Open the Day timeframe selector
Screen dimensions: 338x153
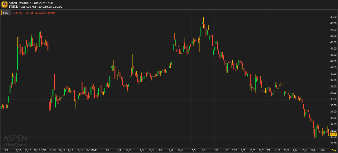(333, 150)
